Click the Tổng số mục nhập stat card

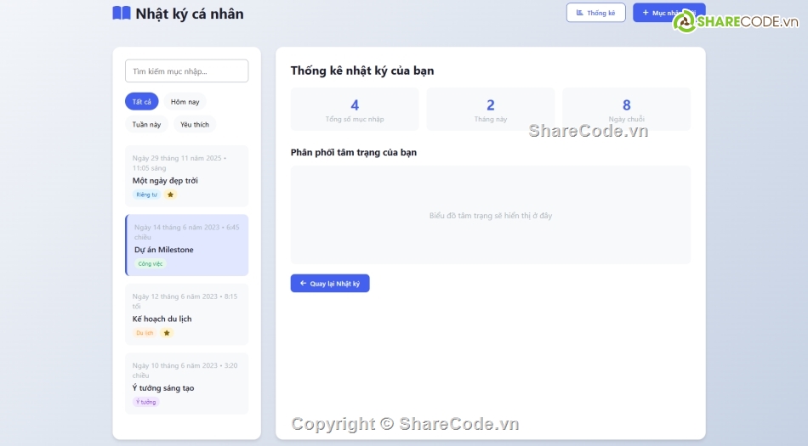tap(355, 109)
